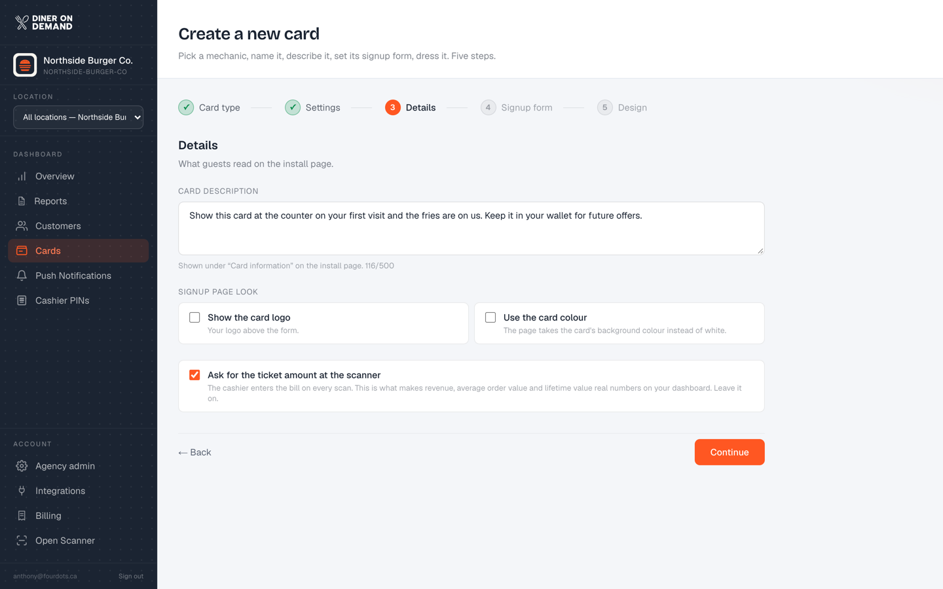
Task: Click inside the Card description text area
Action: tap(471, 228)
